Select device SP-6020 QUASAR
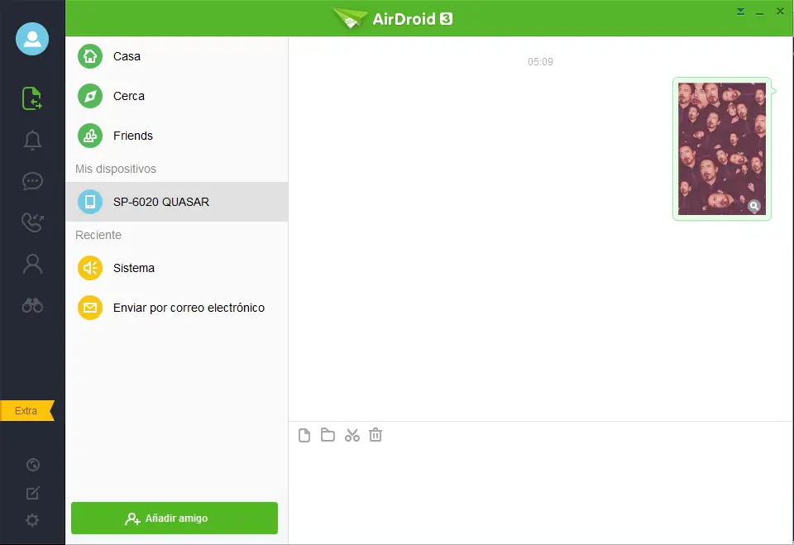Screen dimensions: 794x545 click(x=177, y=202)
